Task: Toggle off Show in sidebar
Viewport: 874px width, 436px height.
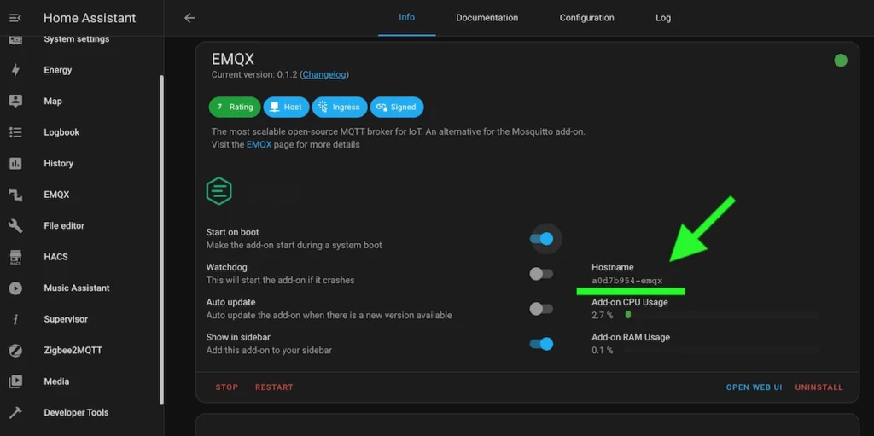Action: 542,344
